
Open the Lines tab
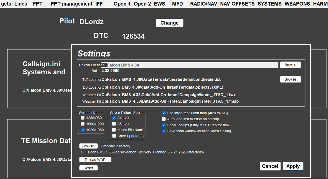[x=21, y=4]
